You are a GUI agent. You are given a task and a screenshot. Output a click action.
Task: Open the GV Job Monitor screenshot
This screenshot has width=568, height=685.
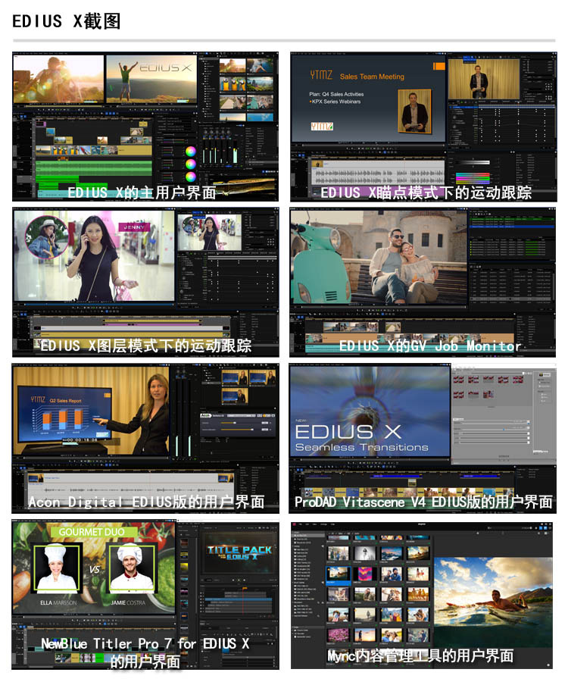(423, 282)
